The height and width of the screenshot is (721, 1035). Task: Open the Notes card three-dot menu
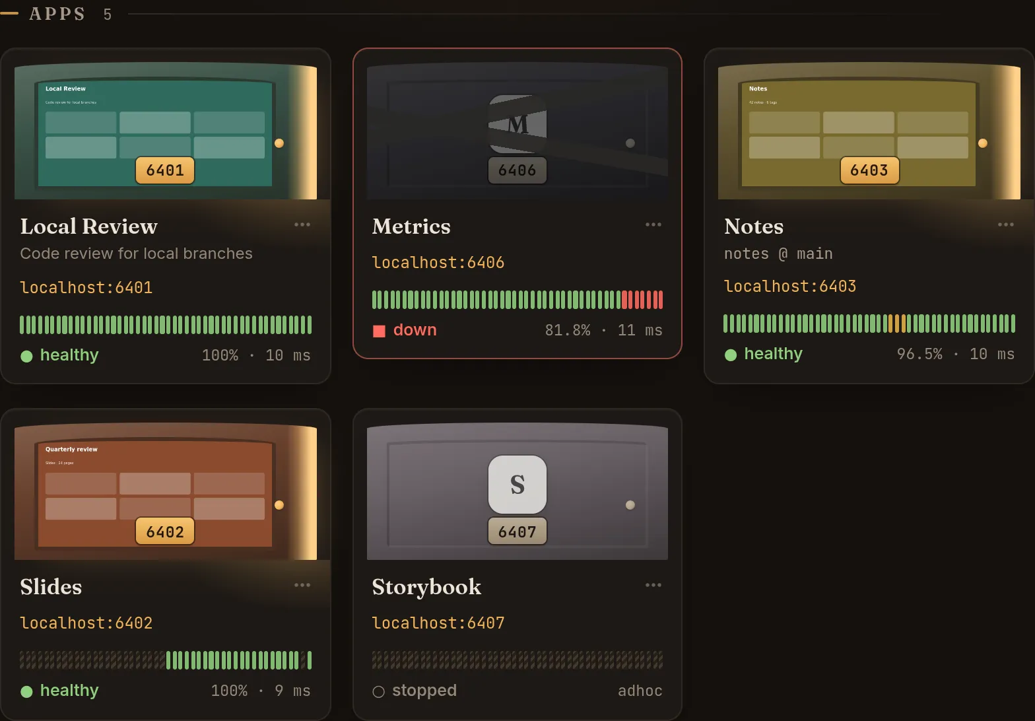[x=1006, y=224]
